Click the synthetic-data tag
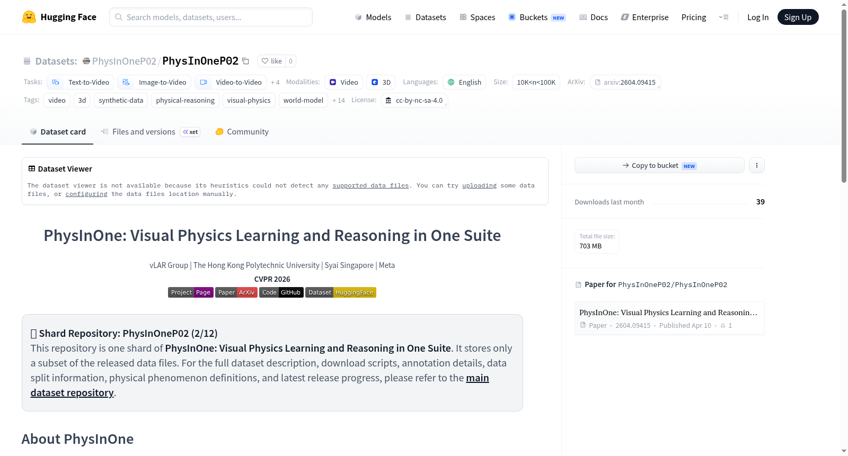 tap(121, 100)
